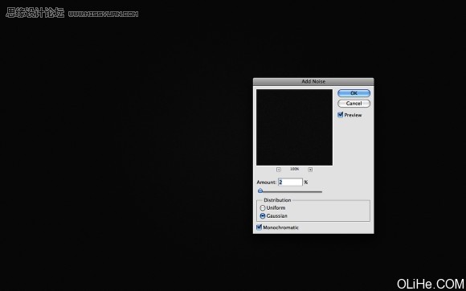466x291 pixels.
Task: Focus the Amount percentage field
Action: [290, 182]
